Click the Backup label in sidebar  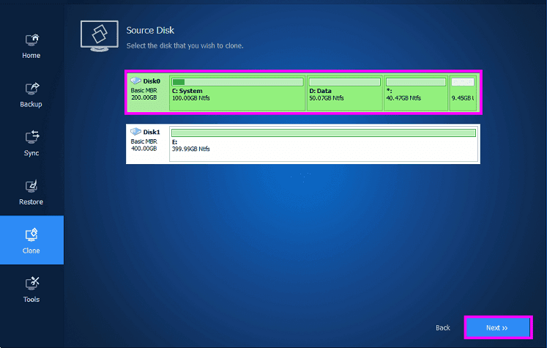coord(31,104)
